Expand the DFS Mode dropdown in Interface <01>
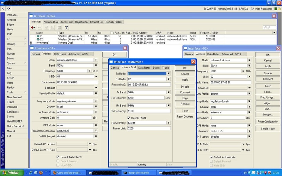 click(96, 125)
